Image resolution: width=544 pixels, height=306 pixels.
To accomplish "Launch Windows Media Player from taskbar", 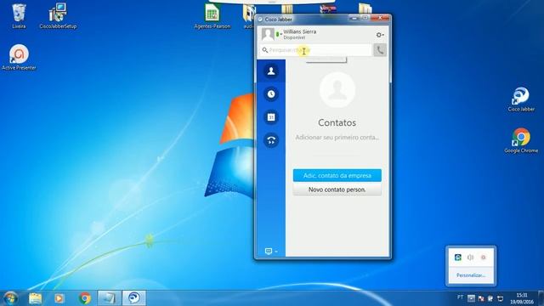I will click(59, 298).
